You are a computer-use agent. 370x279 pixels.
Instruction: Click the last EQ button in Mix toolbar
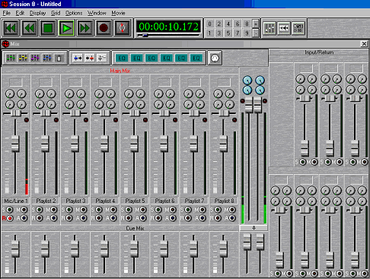(x=196, y=59)
